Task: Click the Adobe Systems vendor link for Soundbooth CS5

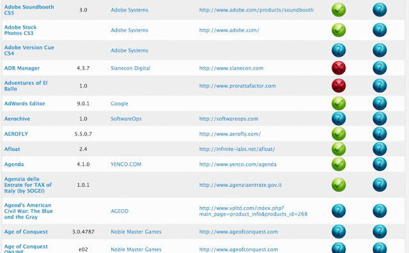Action: [x=129, y=10]
